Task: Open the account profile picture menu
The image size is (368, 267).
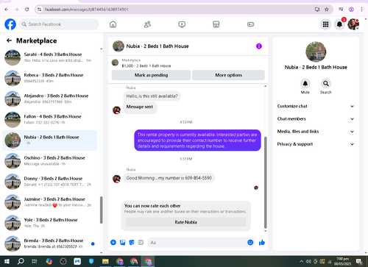Action: (x=353, y=24)
